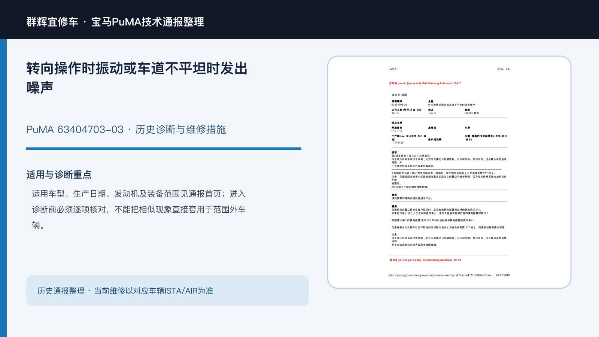This screenshot has height=337, width=599.
Task: Click the 投诉 section text in the document
Action: pos(449,170)
